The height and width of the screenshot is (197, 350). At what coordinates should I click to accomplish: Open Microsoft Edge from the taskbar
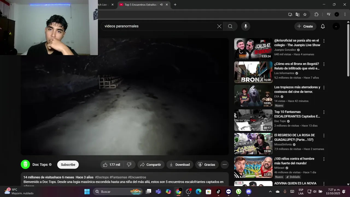[x=198, y=192]
